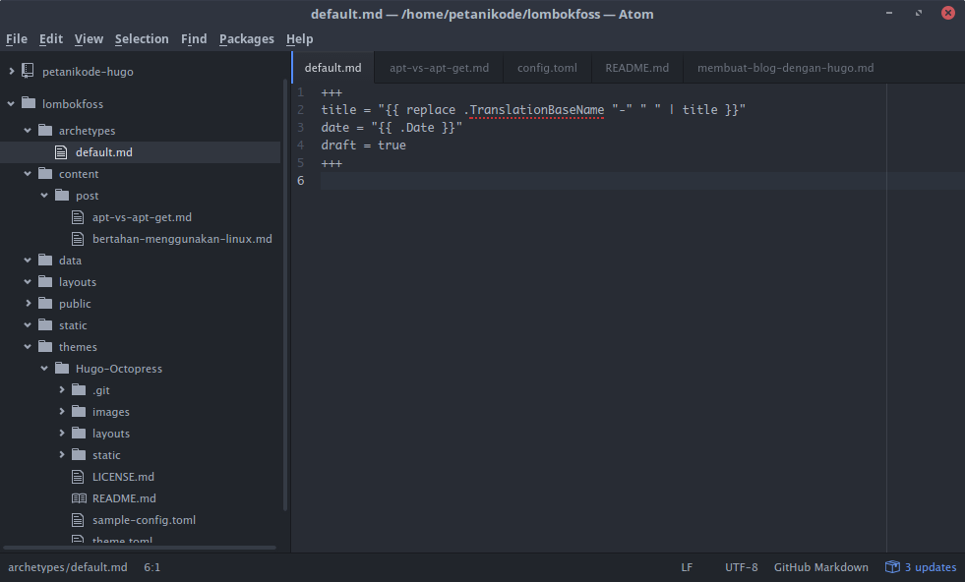Switch to membuat-blog-dengan-hugo.md tab
This screenshot has height=582, width=965.
(785, 68)
